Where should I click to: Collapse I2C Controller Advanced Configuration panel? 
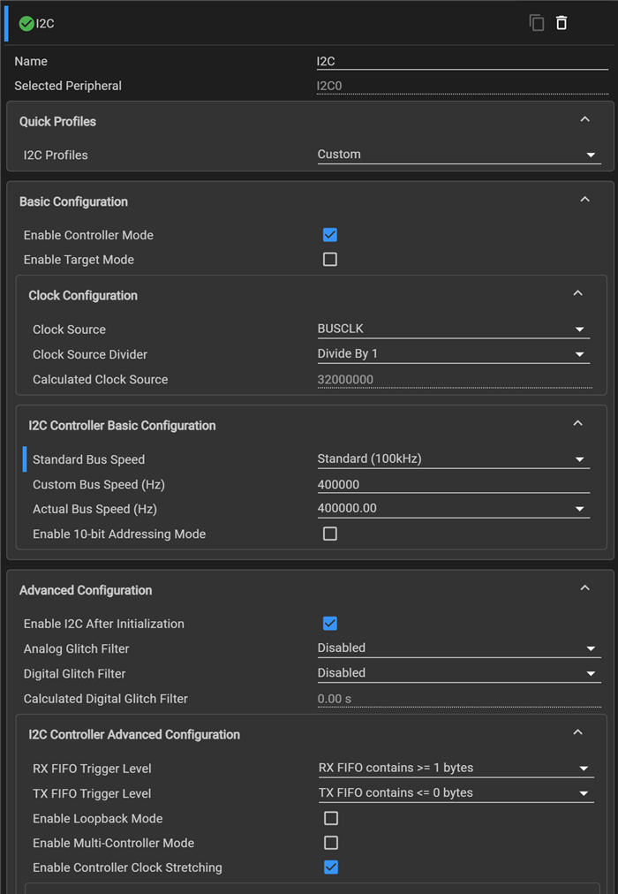577,733
